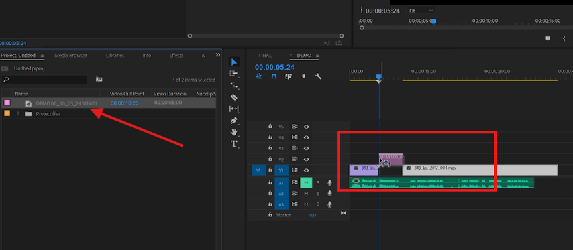Image resolution: width=573 pixels, height=250 pixels.
Task: Add marker in DEMO timeline
Action: 303,76
